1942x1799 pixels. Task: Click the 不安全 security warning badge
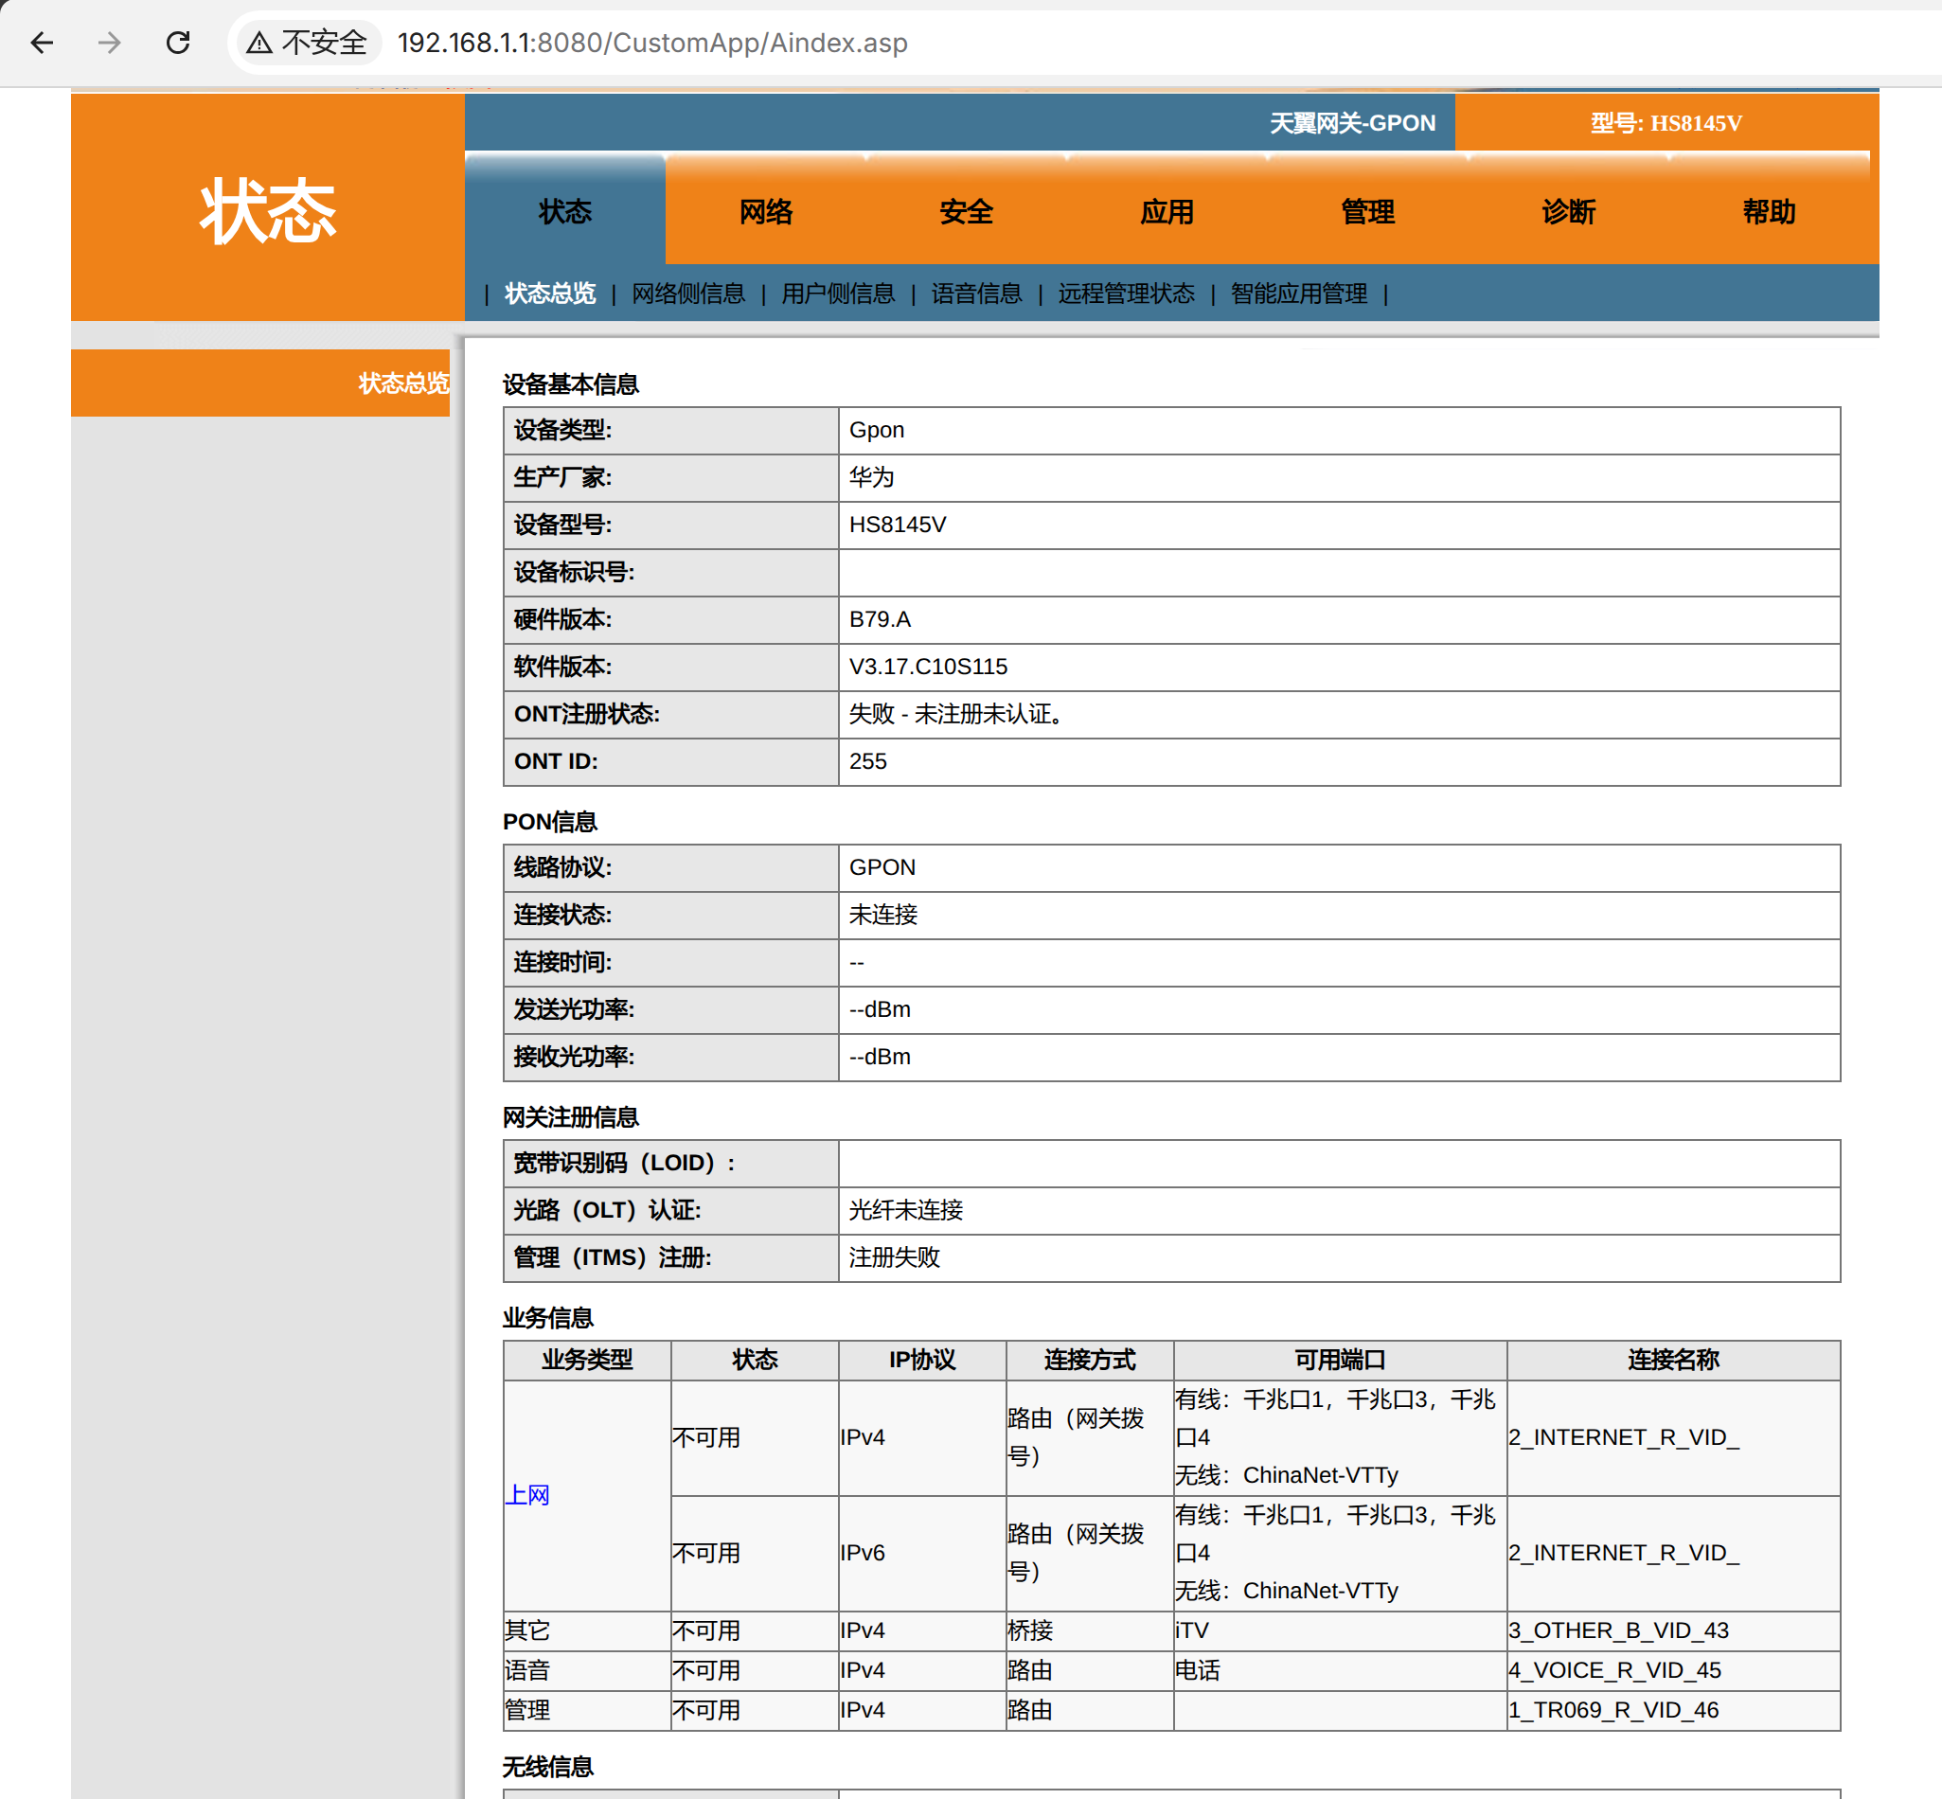click(x=308, y=43)
